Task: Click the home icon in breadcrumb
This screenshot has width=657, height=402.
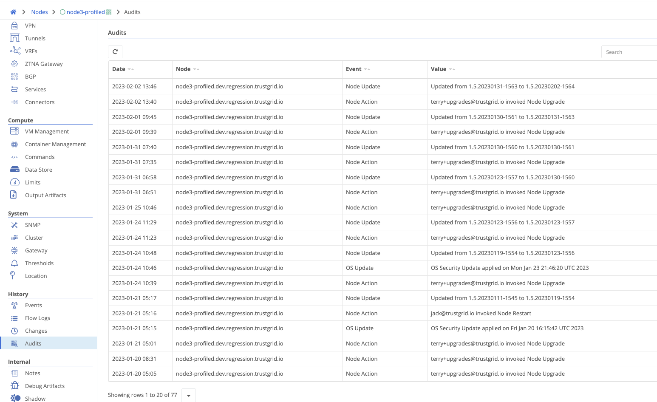Action: click(13, 12)
